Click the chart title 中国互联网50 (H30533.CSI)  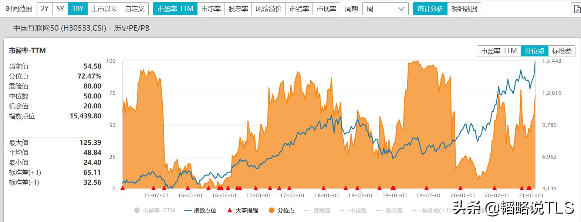click(60, 28)
